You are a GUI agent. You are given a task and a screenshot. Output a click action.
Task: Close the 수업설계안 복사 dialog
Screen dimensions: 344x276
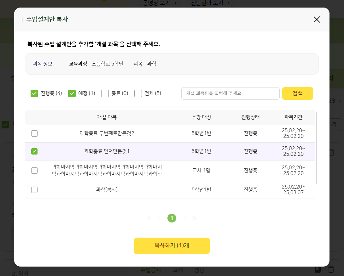(317, 20)
